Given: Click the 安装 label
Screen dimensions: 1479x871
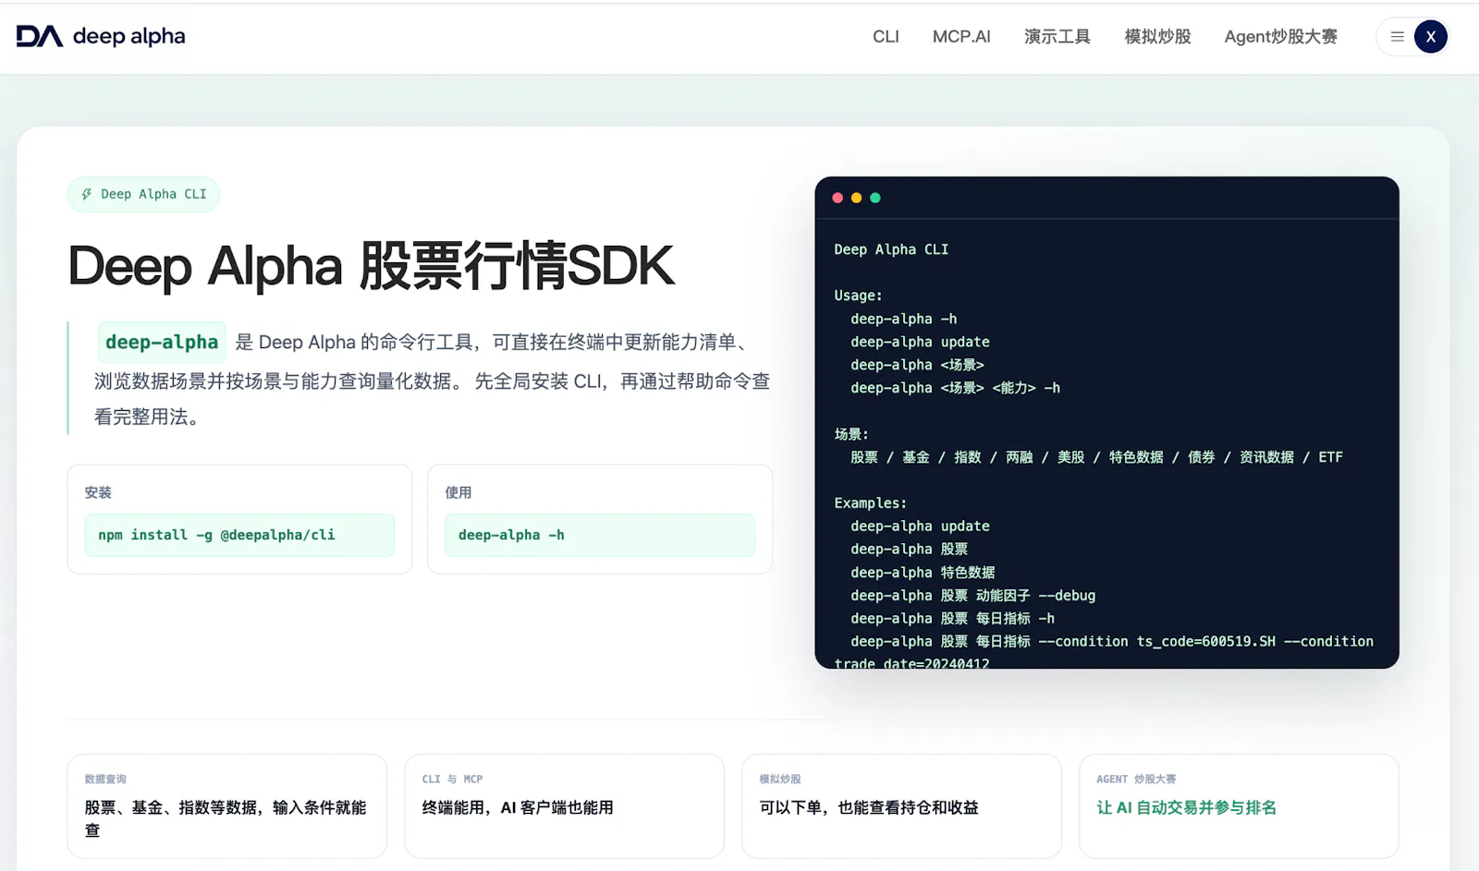Looking at the screenshot, I should pos(98,492).
